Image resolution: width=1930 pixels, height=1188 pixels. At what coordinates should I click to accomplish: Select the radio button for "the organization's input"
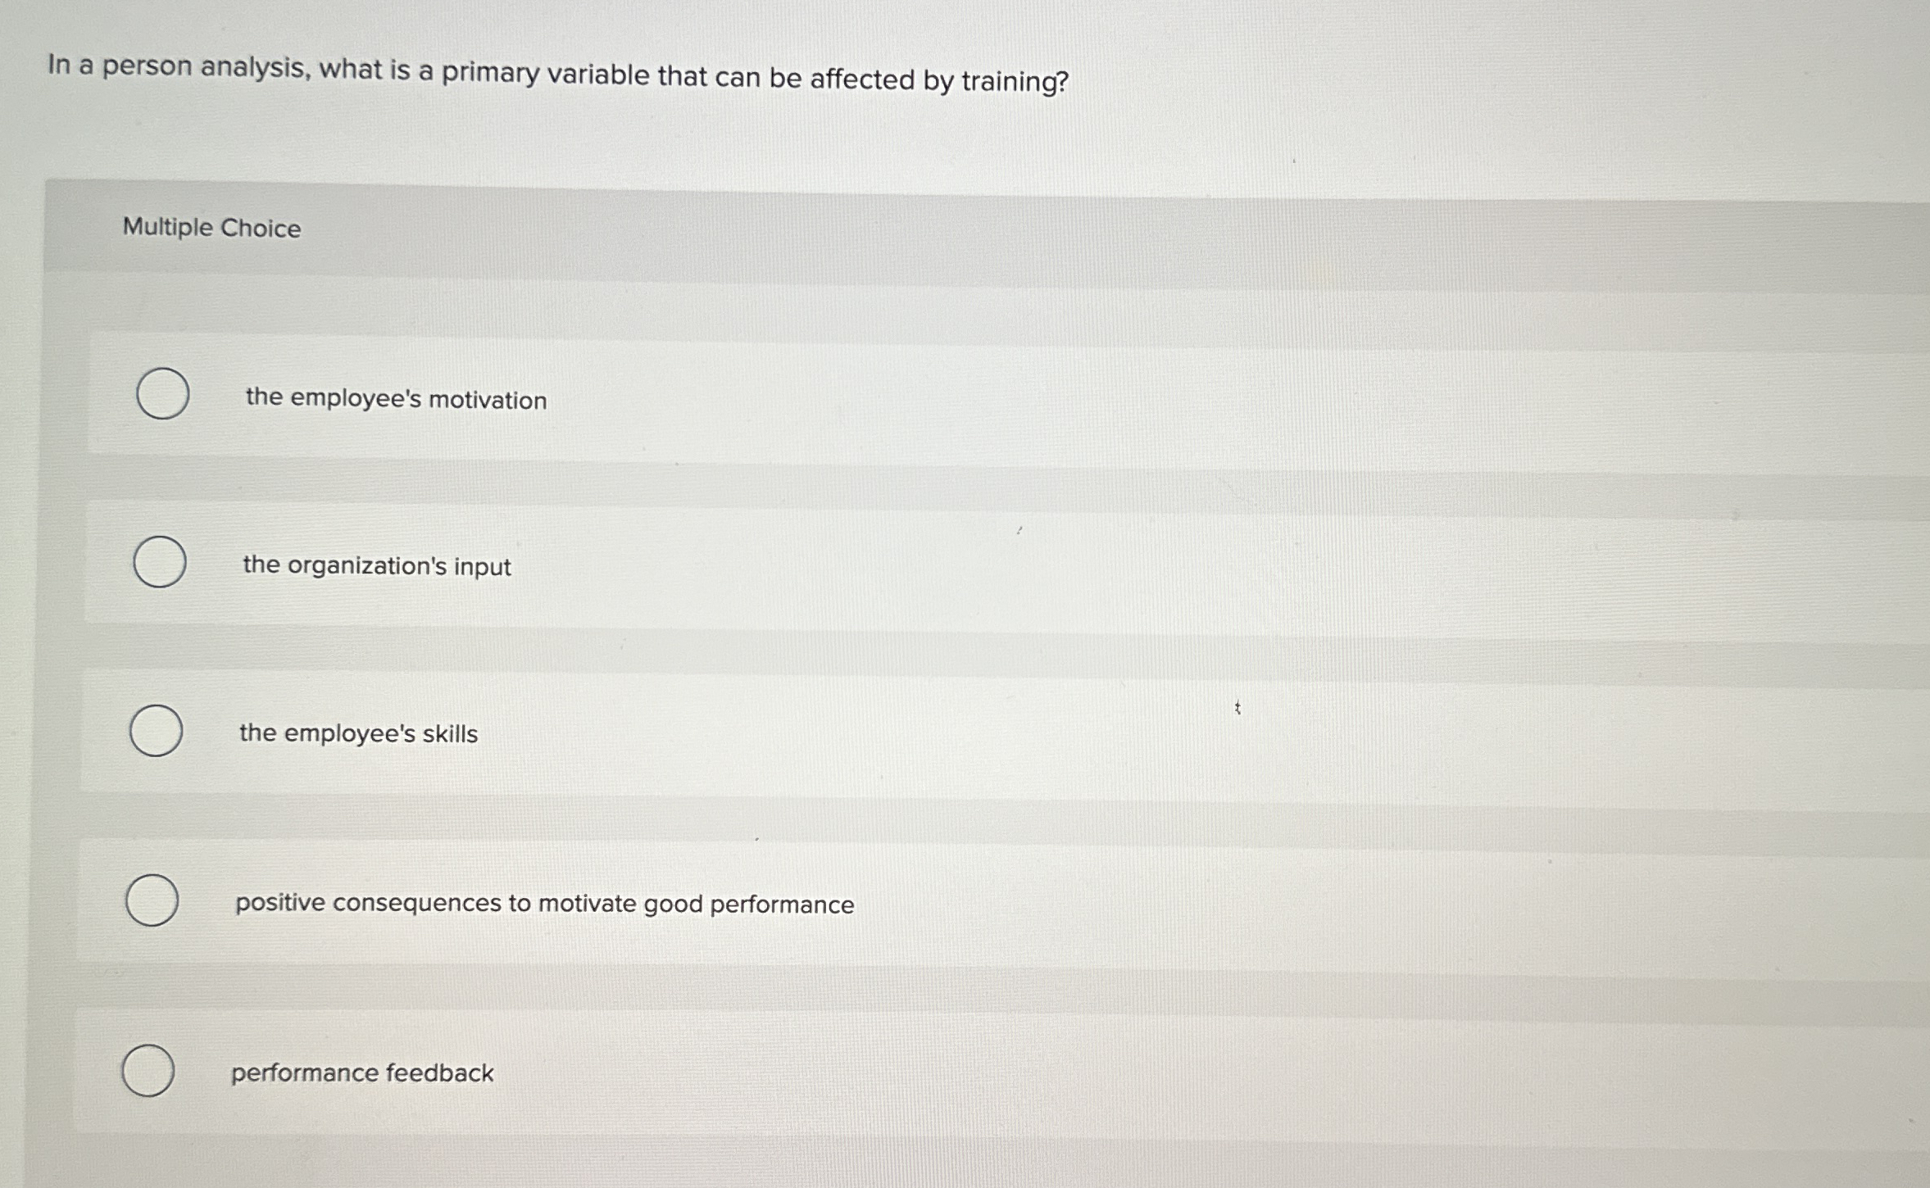pyautogui.click(x=159, y=563)
